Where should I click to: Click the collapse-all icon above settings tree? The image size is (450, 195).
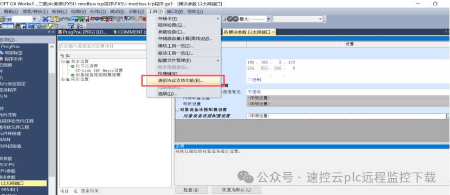(68, 55)
